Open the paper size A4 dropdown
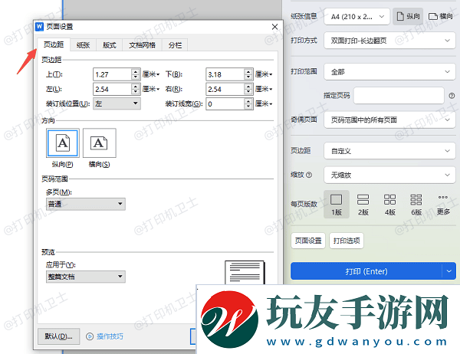The image size is (460, 354). tap(356, 17)
